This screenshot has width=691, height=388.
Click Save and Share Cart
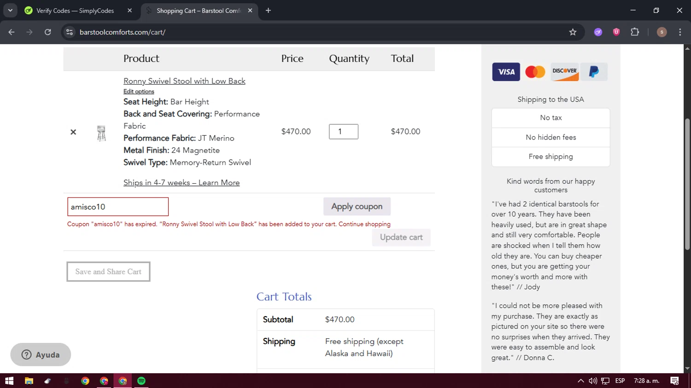tap(108, 272)
